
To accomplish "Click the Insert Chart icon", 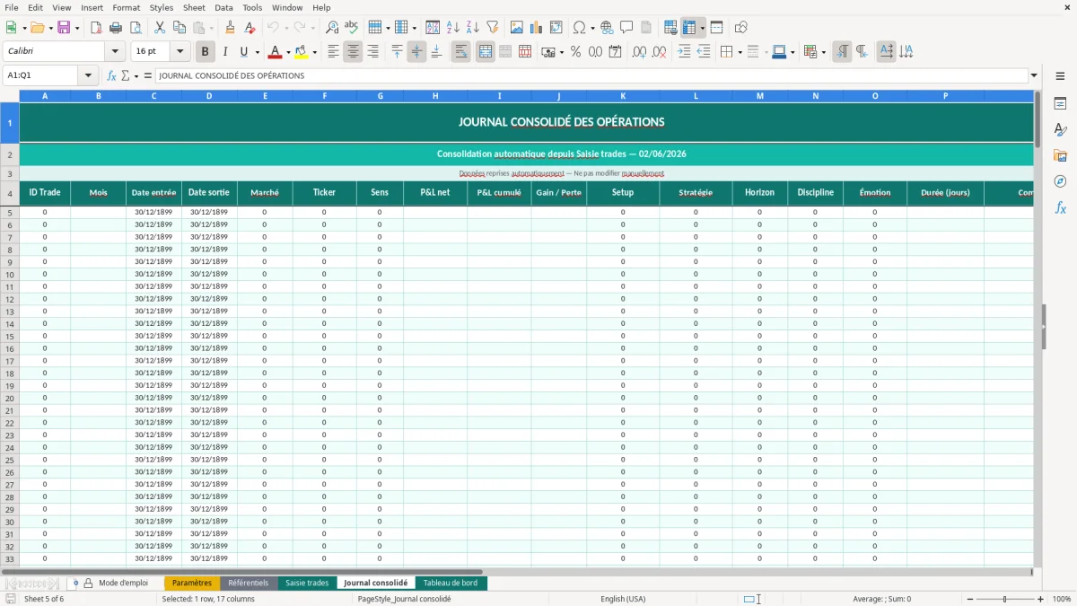I will point(537,28).
